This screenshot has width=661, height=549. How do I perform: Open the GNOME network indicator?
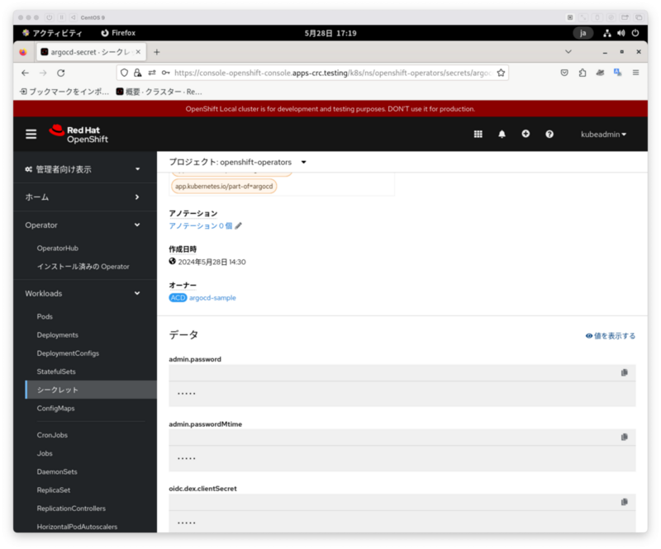pyautogui.click(x=607, y=33)
